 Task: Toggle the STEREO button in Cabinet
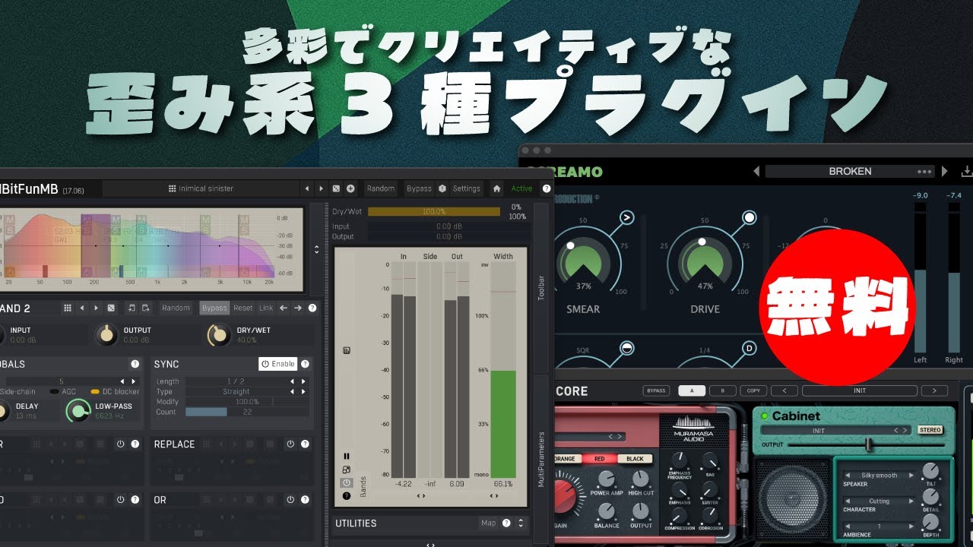(x=930, y=430)
